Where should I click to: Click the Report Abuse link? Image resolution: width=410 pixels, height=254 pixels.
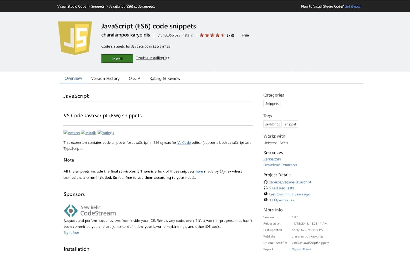pos(301,249)
